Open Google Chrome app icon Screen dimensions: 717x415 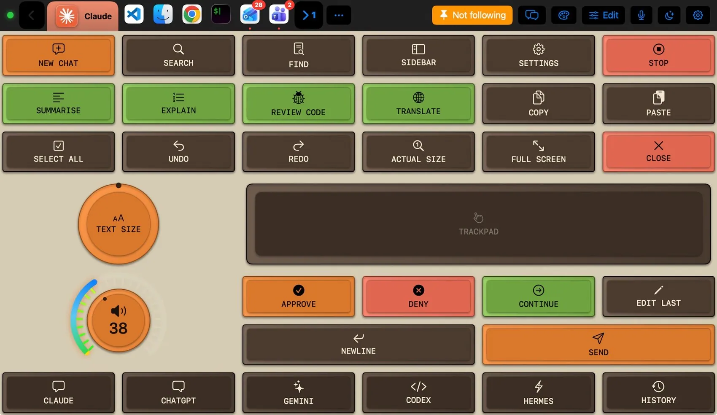click(192, 15)
